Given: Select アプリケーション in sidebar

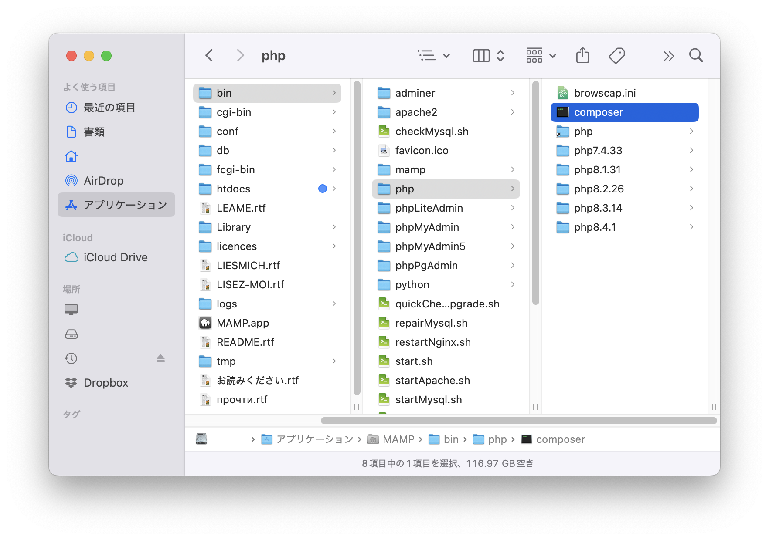Looking at the screenshot, I should (116, 205).
